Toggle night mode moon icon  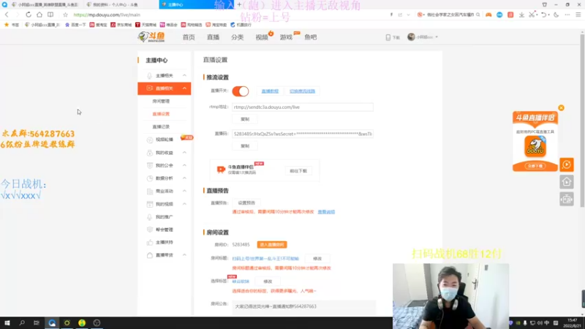click(556, 15)
